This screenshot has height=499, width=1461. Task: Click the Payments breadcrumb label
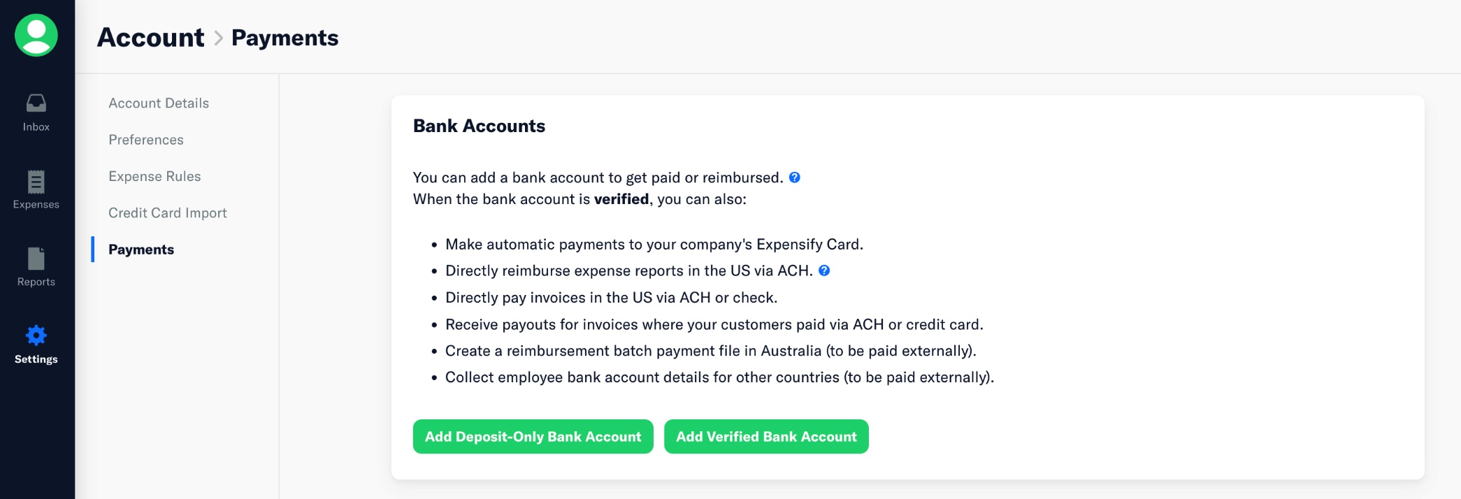pyautogui.click(x=284, y=38)
